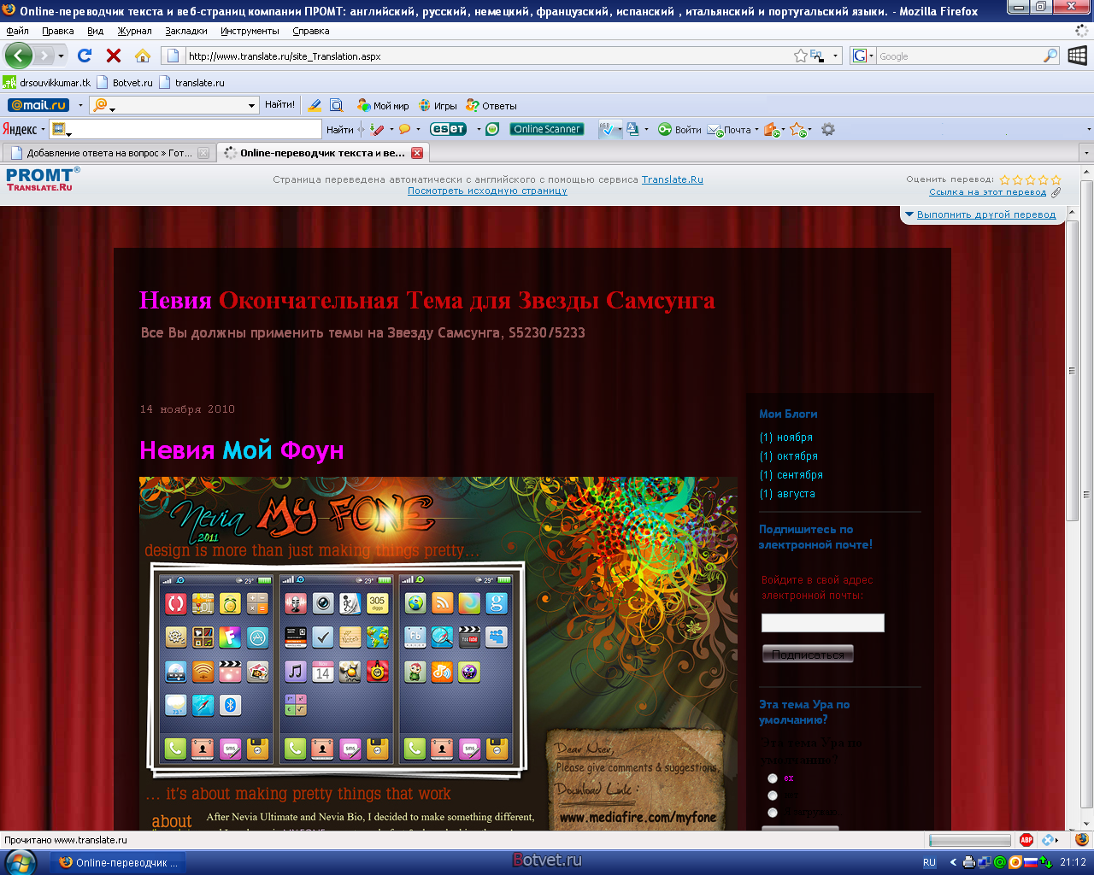This screenshot has width=1094, height=875.
Task: Open the back/forward history dropdown arrow
Action: coord(61,56)
